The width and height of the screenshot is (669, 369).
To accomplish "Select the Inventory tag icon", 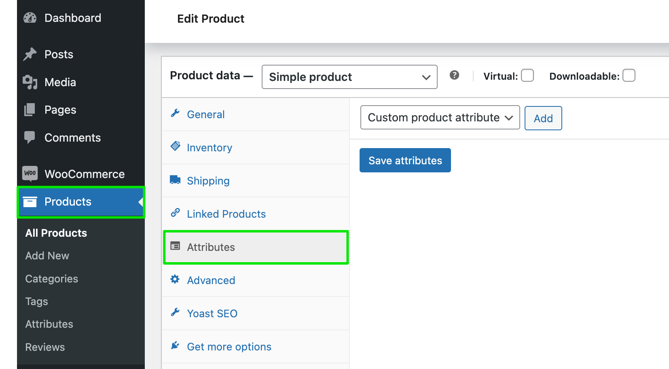I will click(175, 146).
